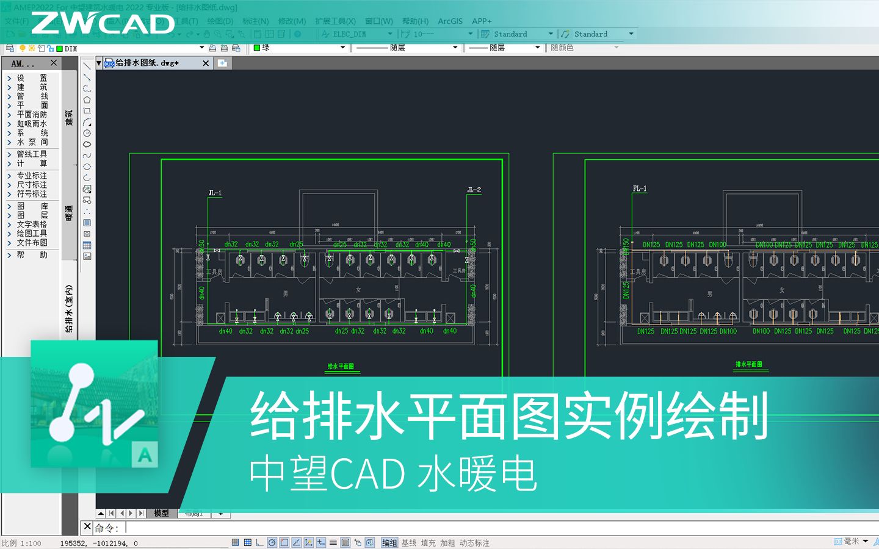Click the 基线 button in status bar
Screen dimensions: 879x549
tap(409, 542)
